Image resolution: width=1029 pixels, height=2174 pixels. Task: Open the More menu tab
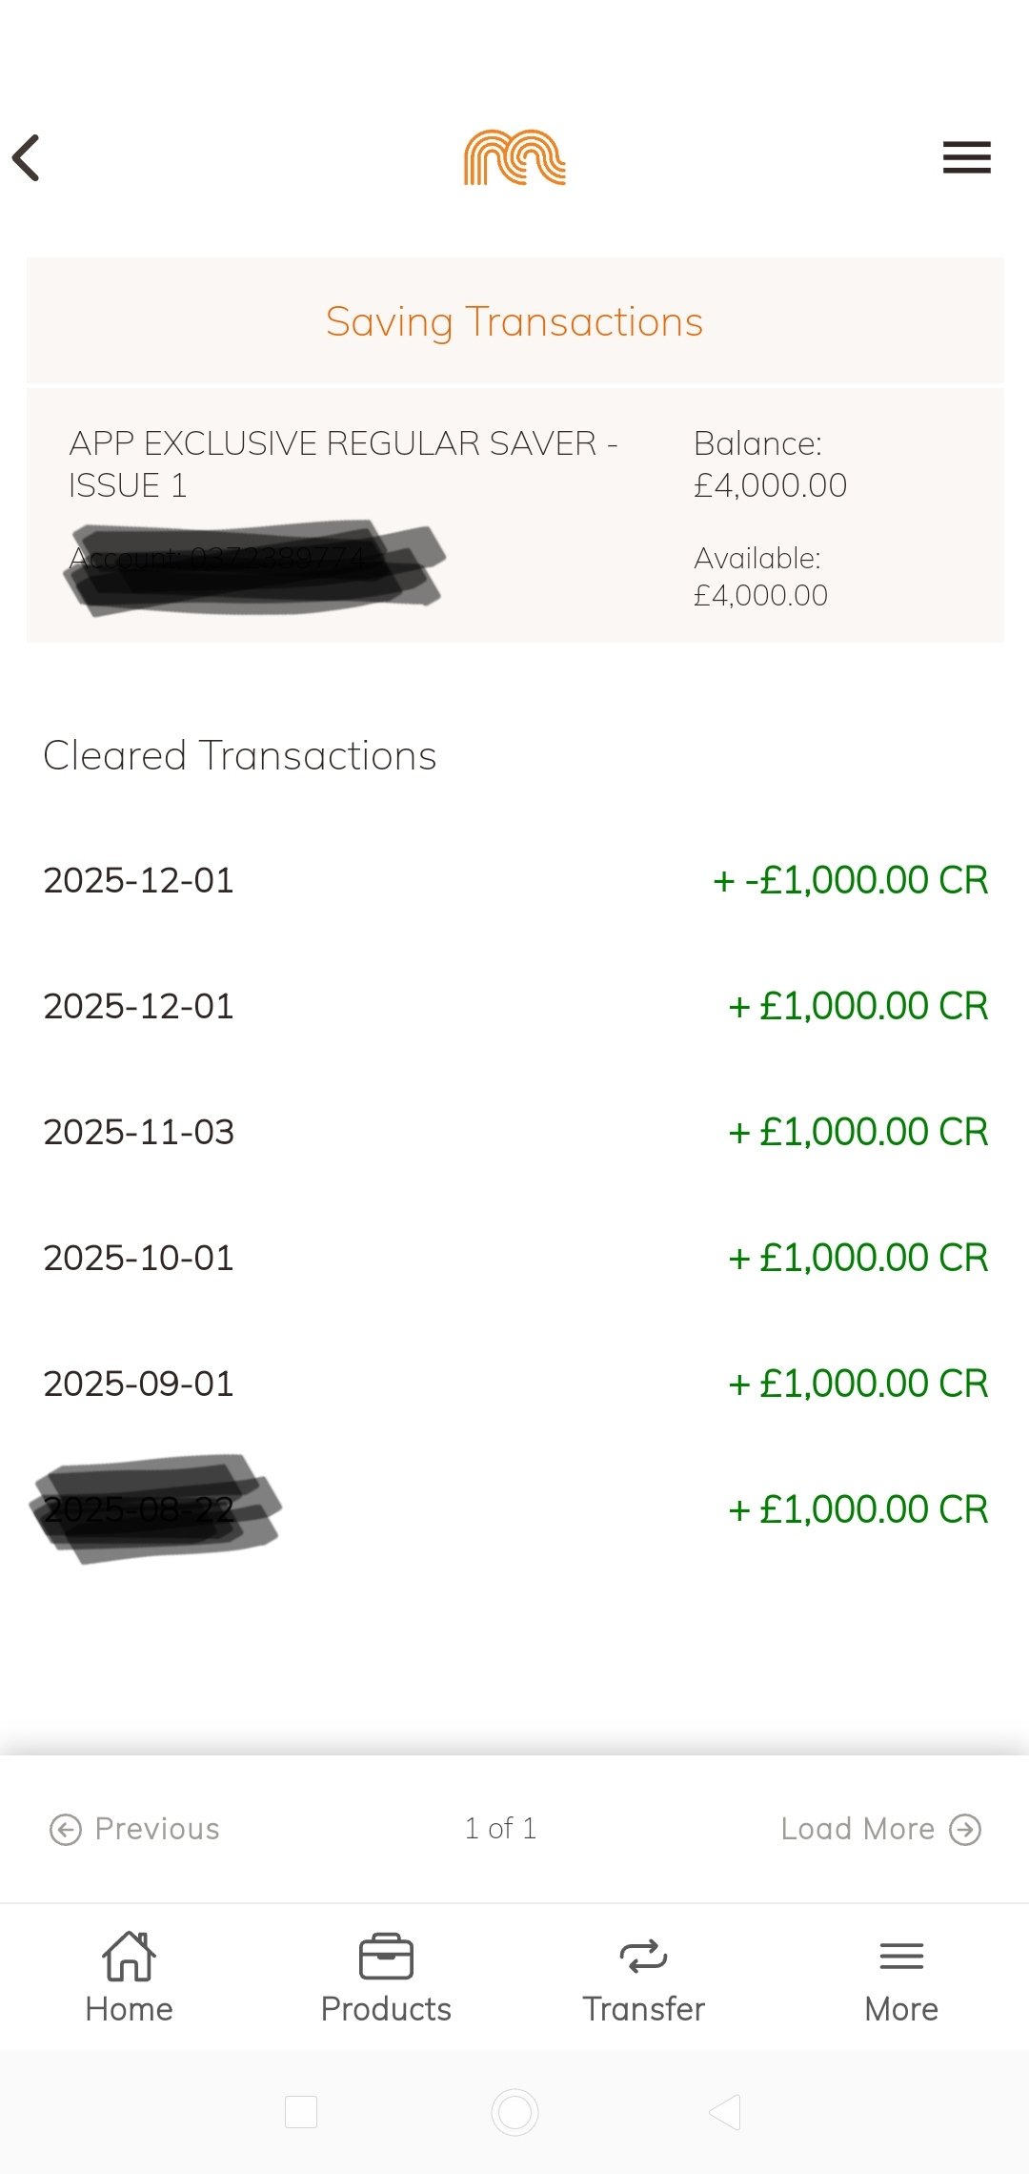coord(900,1978)
